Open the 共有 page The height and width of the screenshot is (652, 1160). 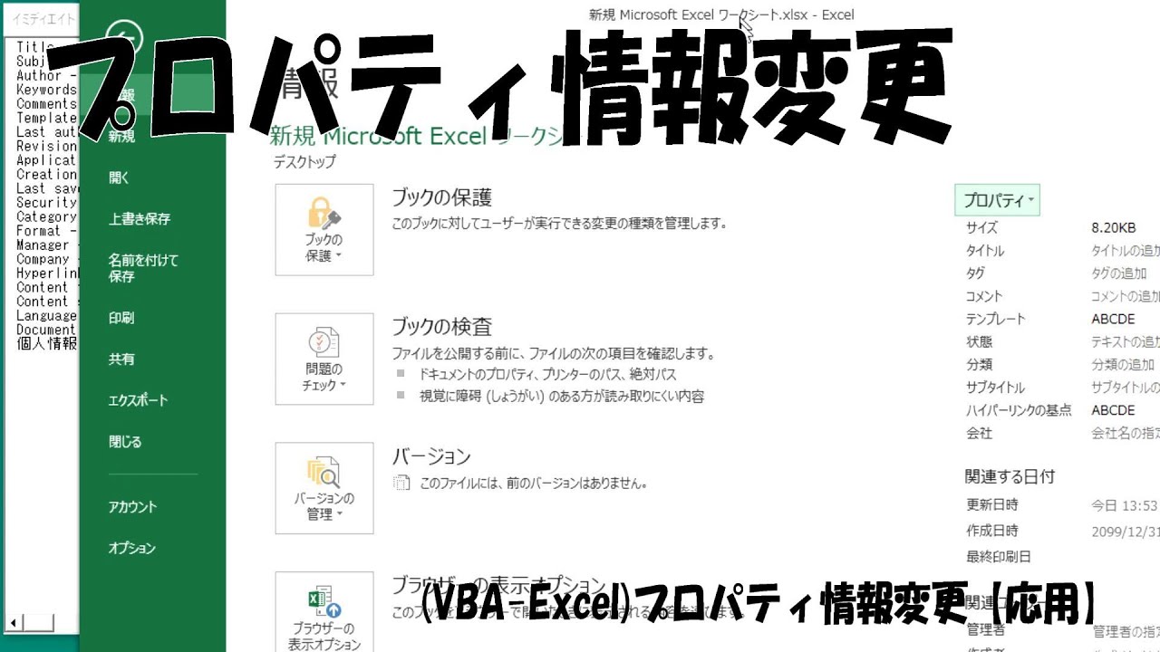coord(121,360)
